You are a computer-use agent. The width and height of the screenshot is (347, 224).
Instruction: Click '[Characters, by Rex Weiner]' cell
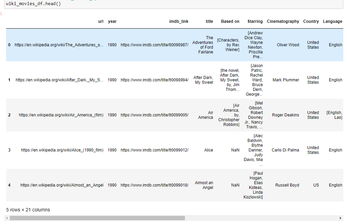pyautogui.click(x=228, y=45)
